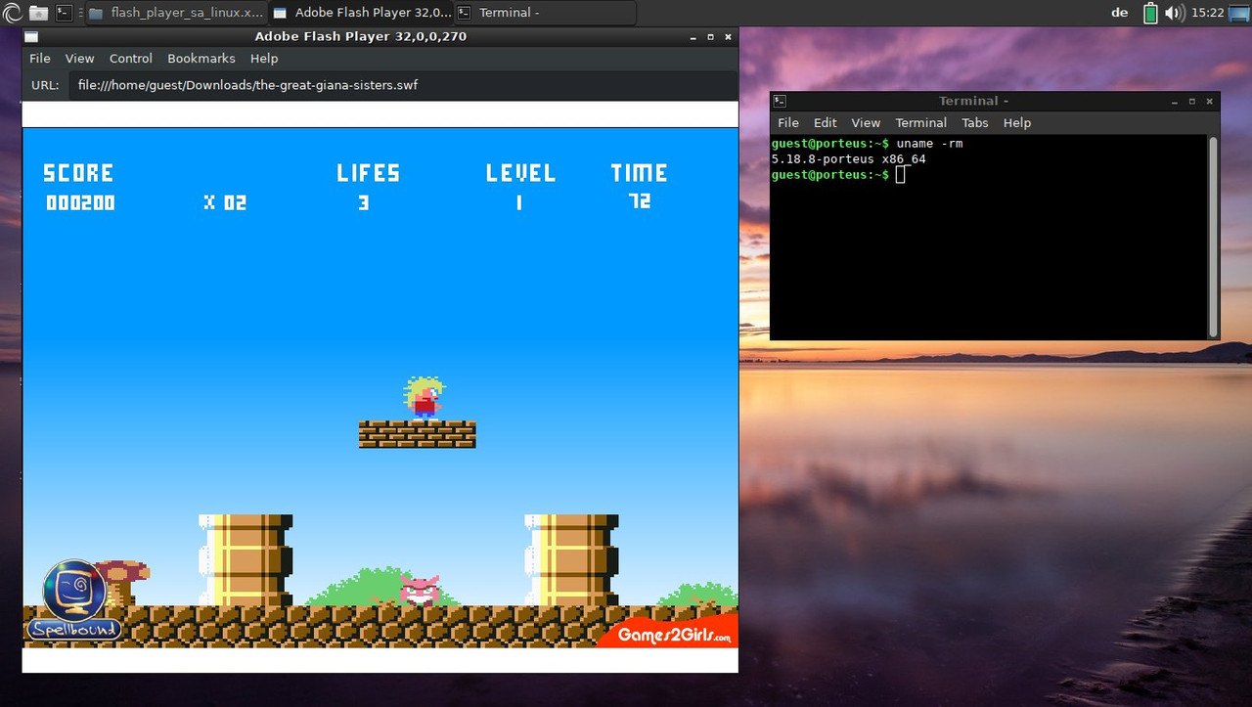This screenshot has width=1252, height=707.
Task: Click the 'uname -rm' command line text
Action: tap(929, 144)
